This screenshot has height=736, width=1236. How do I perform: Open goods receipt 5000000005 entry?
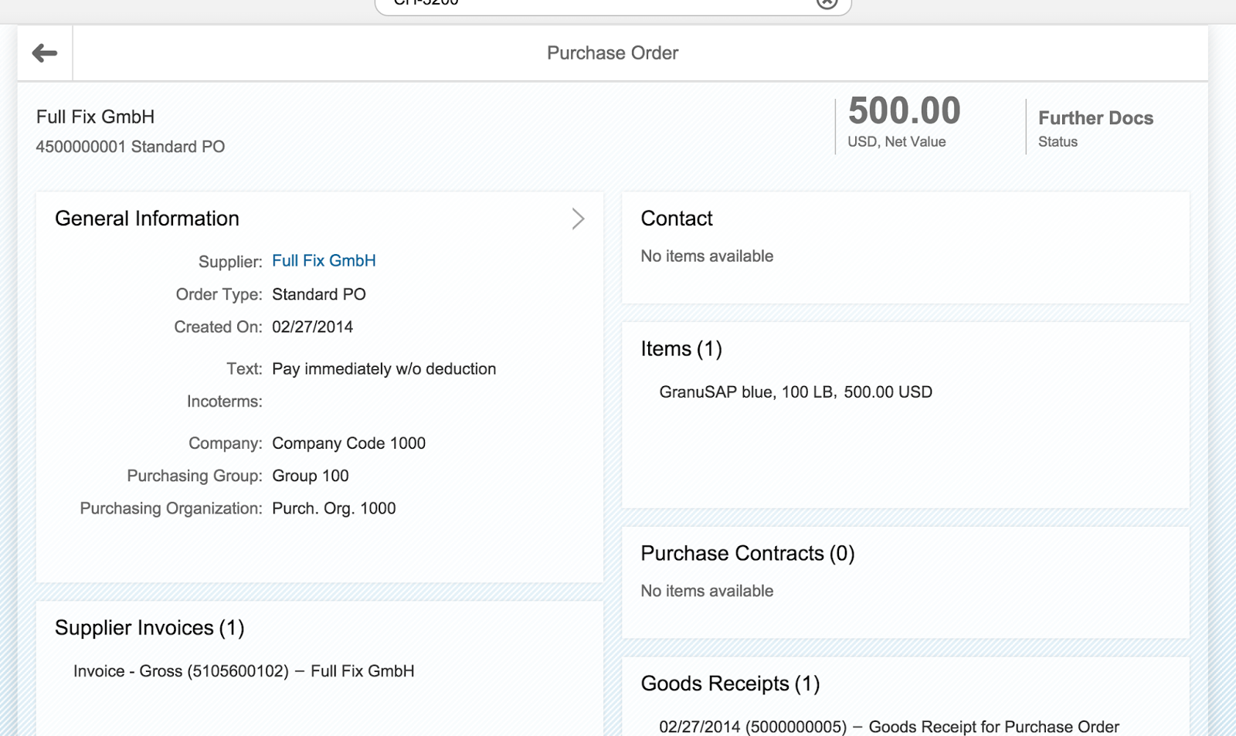(888, 726)
